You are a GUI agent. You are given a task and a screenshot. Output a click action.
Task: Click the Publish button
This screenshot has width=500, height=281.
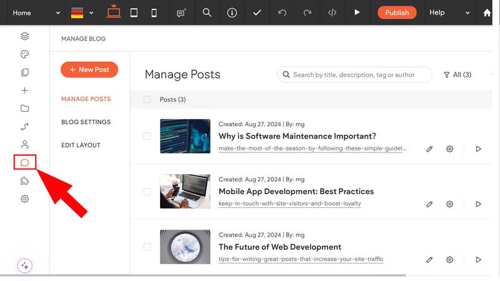397,12
